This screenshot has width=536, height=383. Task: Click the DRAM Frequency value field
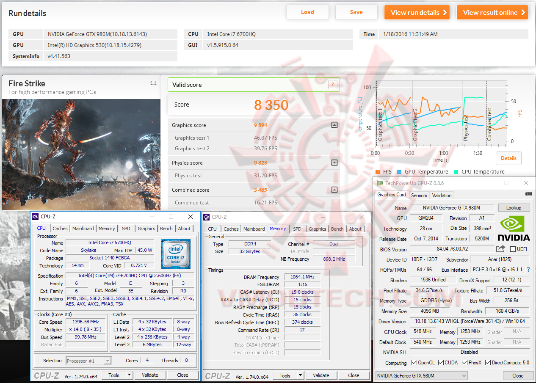coord(302,277)
